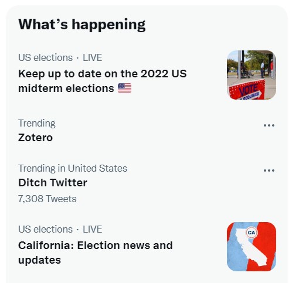Image resolution: width=299 pixels, height=283 pixels.
Task: Open the more options dots beside Ditch Twitter
Action: [x=269, y=171]
